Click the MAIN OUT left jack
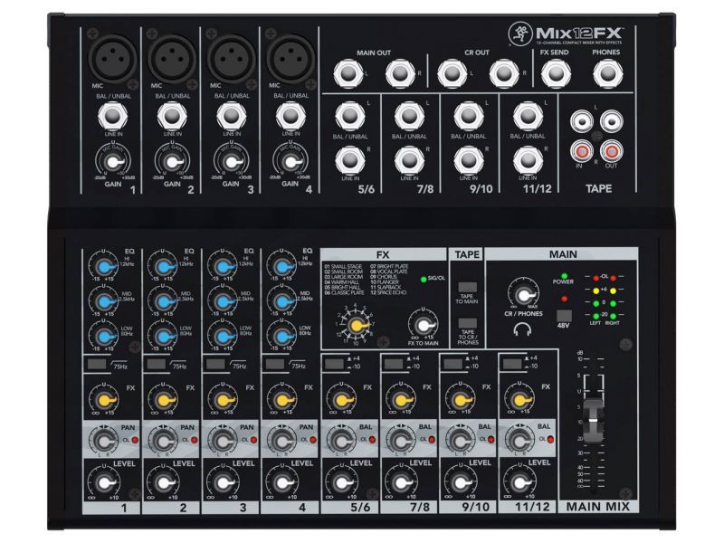Image resolution: width=724 pixels, height=543 pixels. (x=348, y=73)
